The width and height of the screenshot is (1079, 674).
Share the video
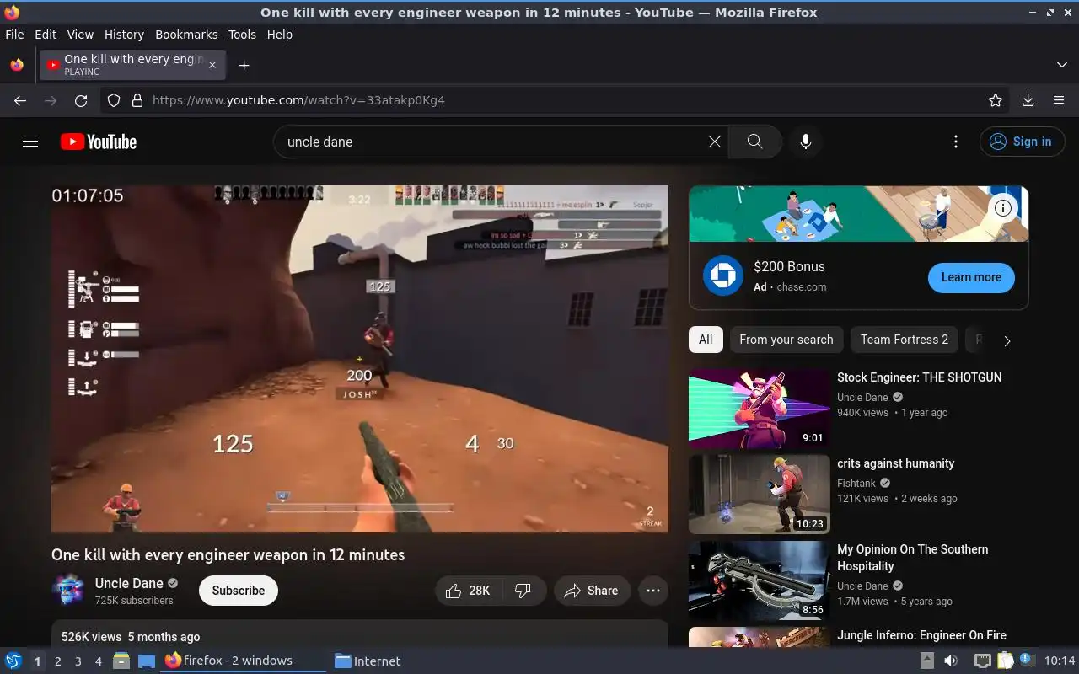592,591
